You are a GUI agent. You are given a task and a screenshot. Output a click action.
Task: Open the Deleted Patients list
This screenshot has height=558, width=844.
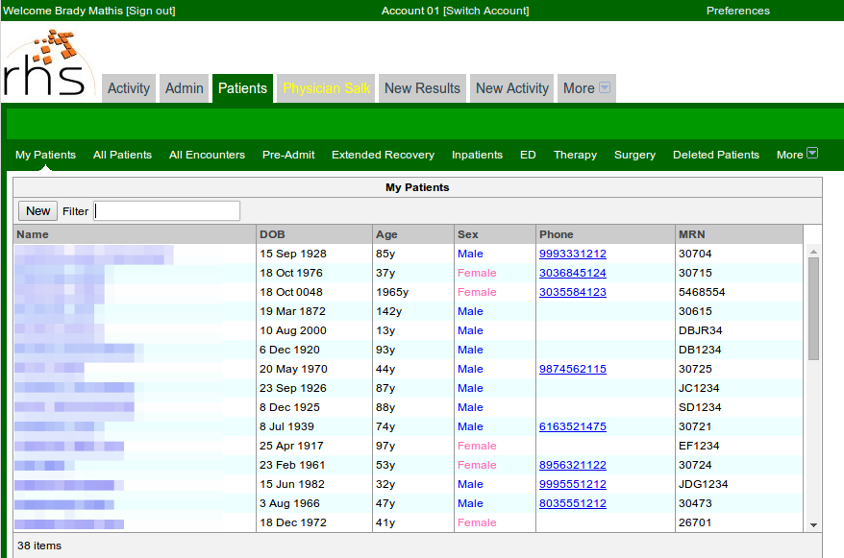716,155
